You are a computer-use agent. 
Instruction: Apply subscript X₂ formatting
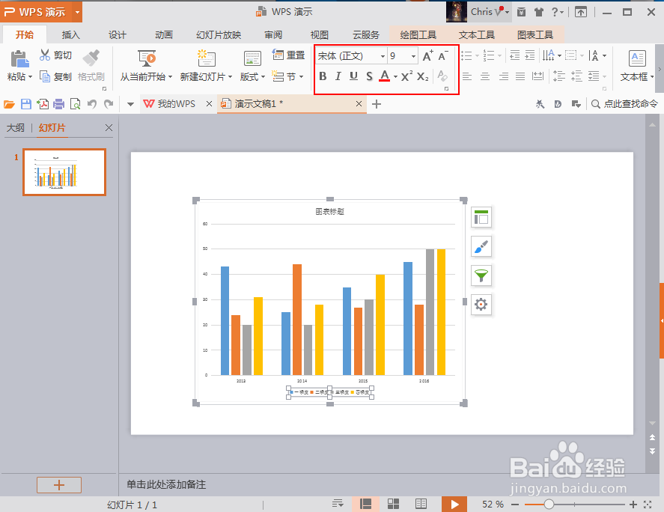tap(422, 76)
